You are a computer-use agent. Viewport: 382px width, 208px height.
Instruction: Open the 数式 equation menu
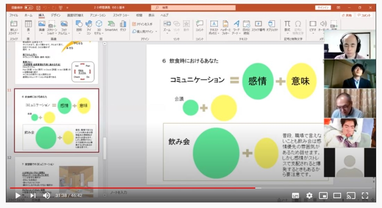(287, 27)
